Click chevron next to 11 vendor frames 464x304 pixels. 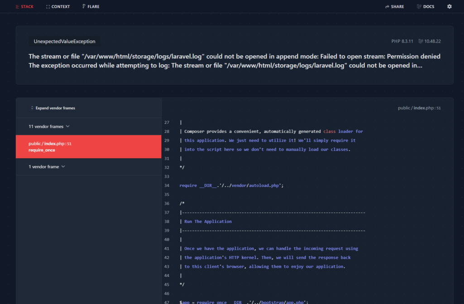(68, 127)
